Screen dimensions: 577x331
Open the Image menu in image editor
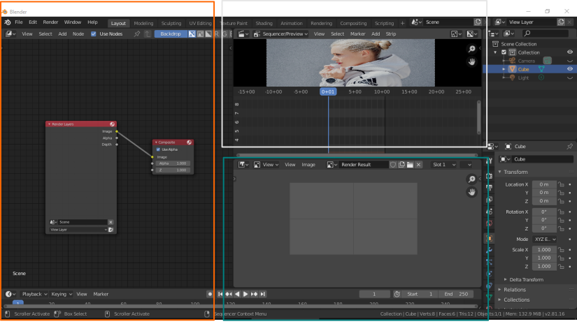pyautogui.click(x=308, y=165)
